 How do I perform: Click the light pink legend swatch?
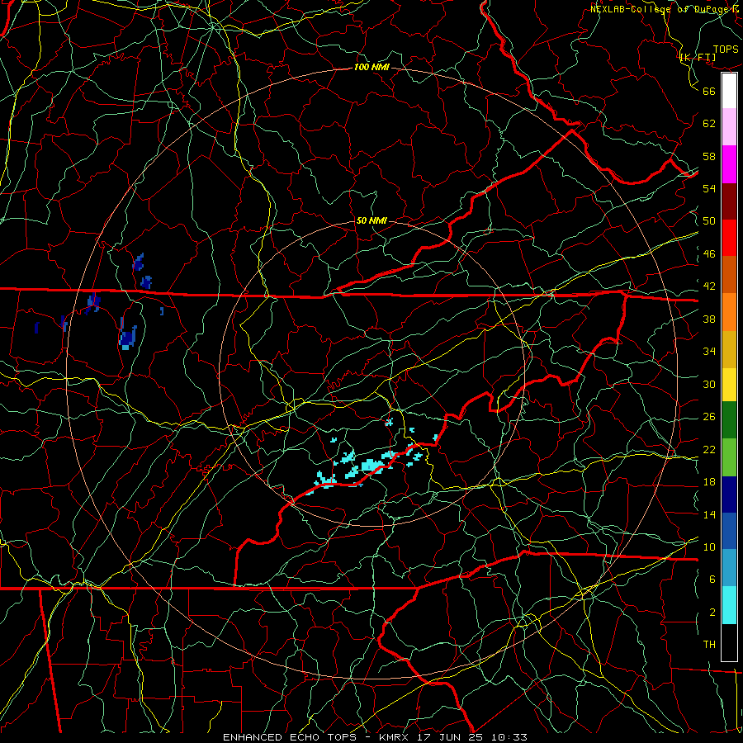[x=729, y=126]
